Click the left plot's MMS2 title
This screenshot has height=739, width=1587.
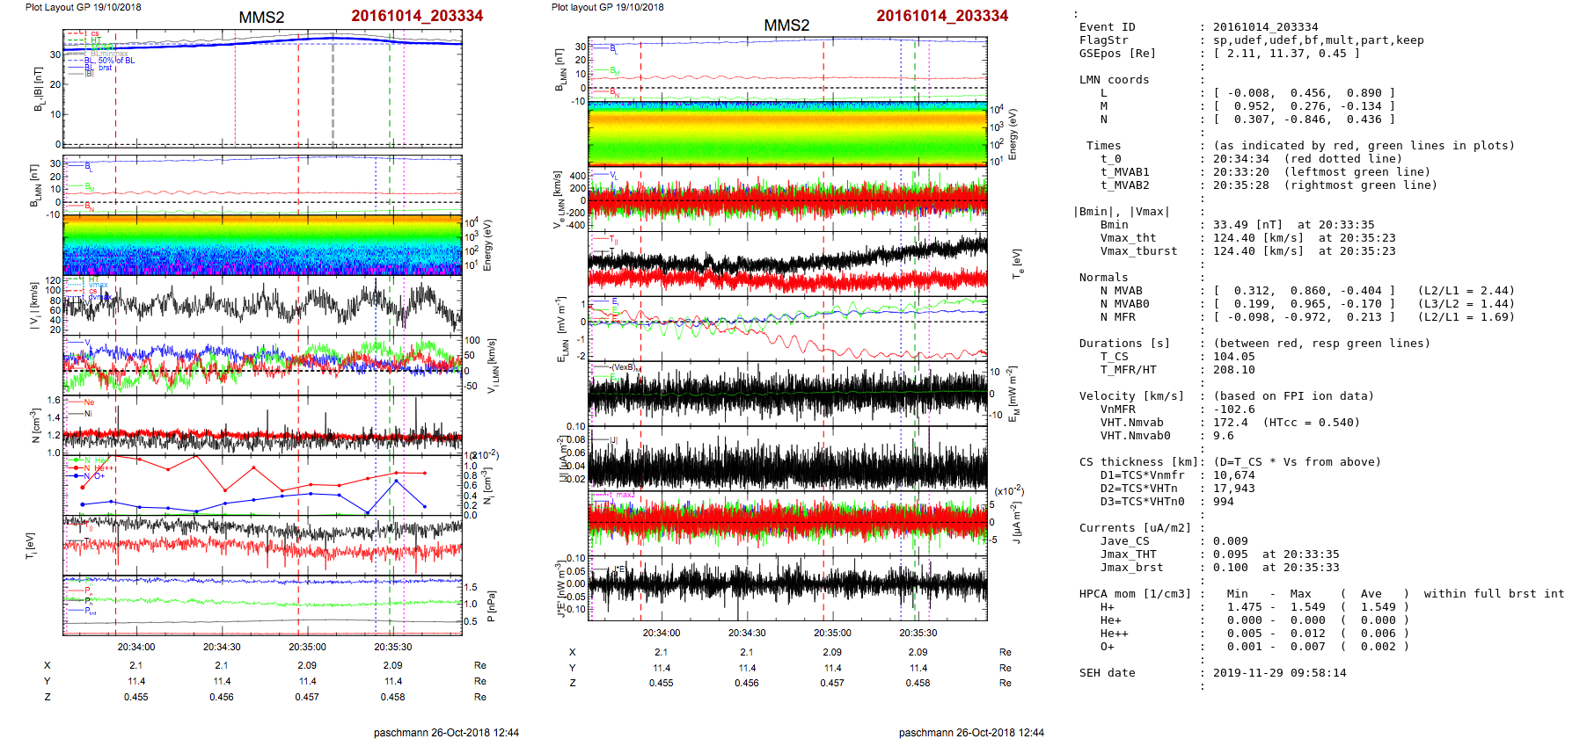tap(261, 18)
